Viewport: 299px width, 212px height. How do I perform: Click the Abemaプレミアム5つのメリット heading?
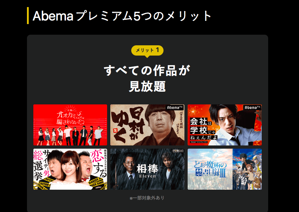(x=122, y=16)
